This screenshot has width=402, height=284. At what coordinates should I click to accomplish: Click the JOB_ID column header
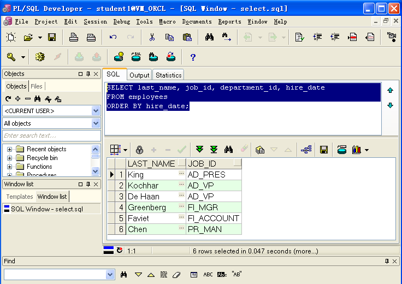[214, 163]
